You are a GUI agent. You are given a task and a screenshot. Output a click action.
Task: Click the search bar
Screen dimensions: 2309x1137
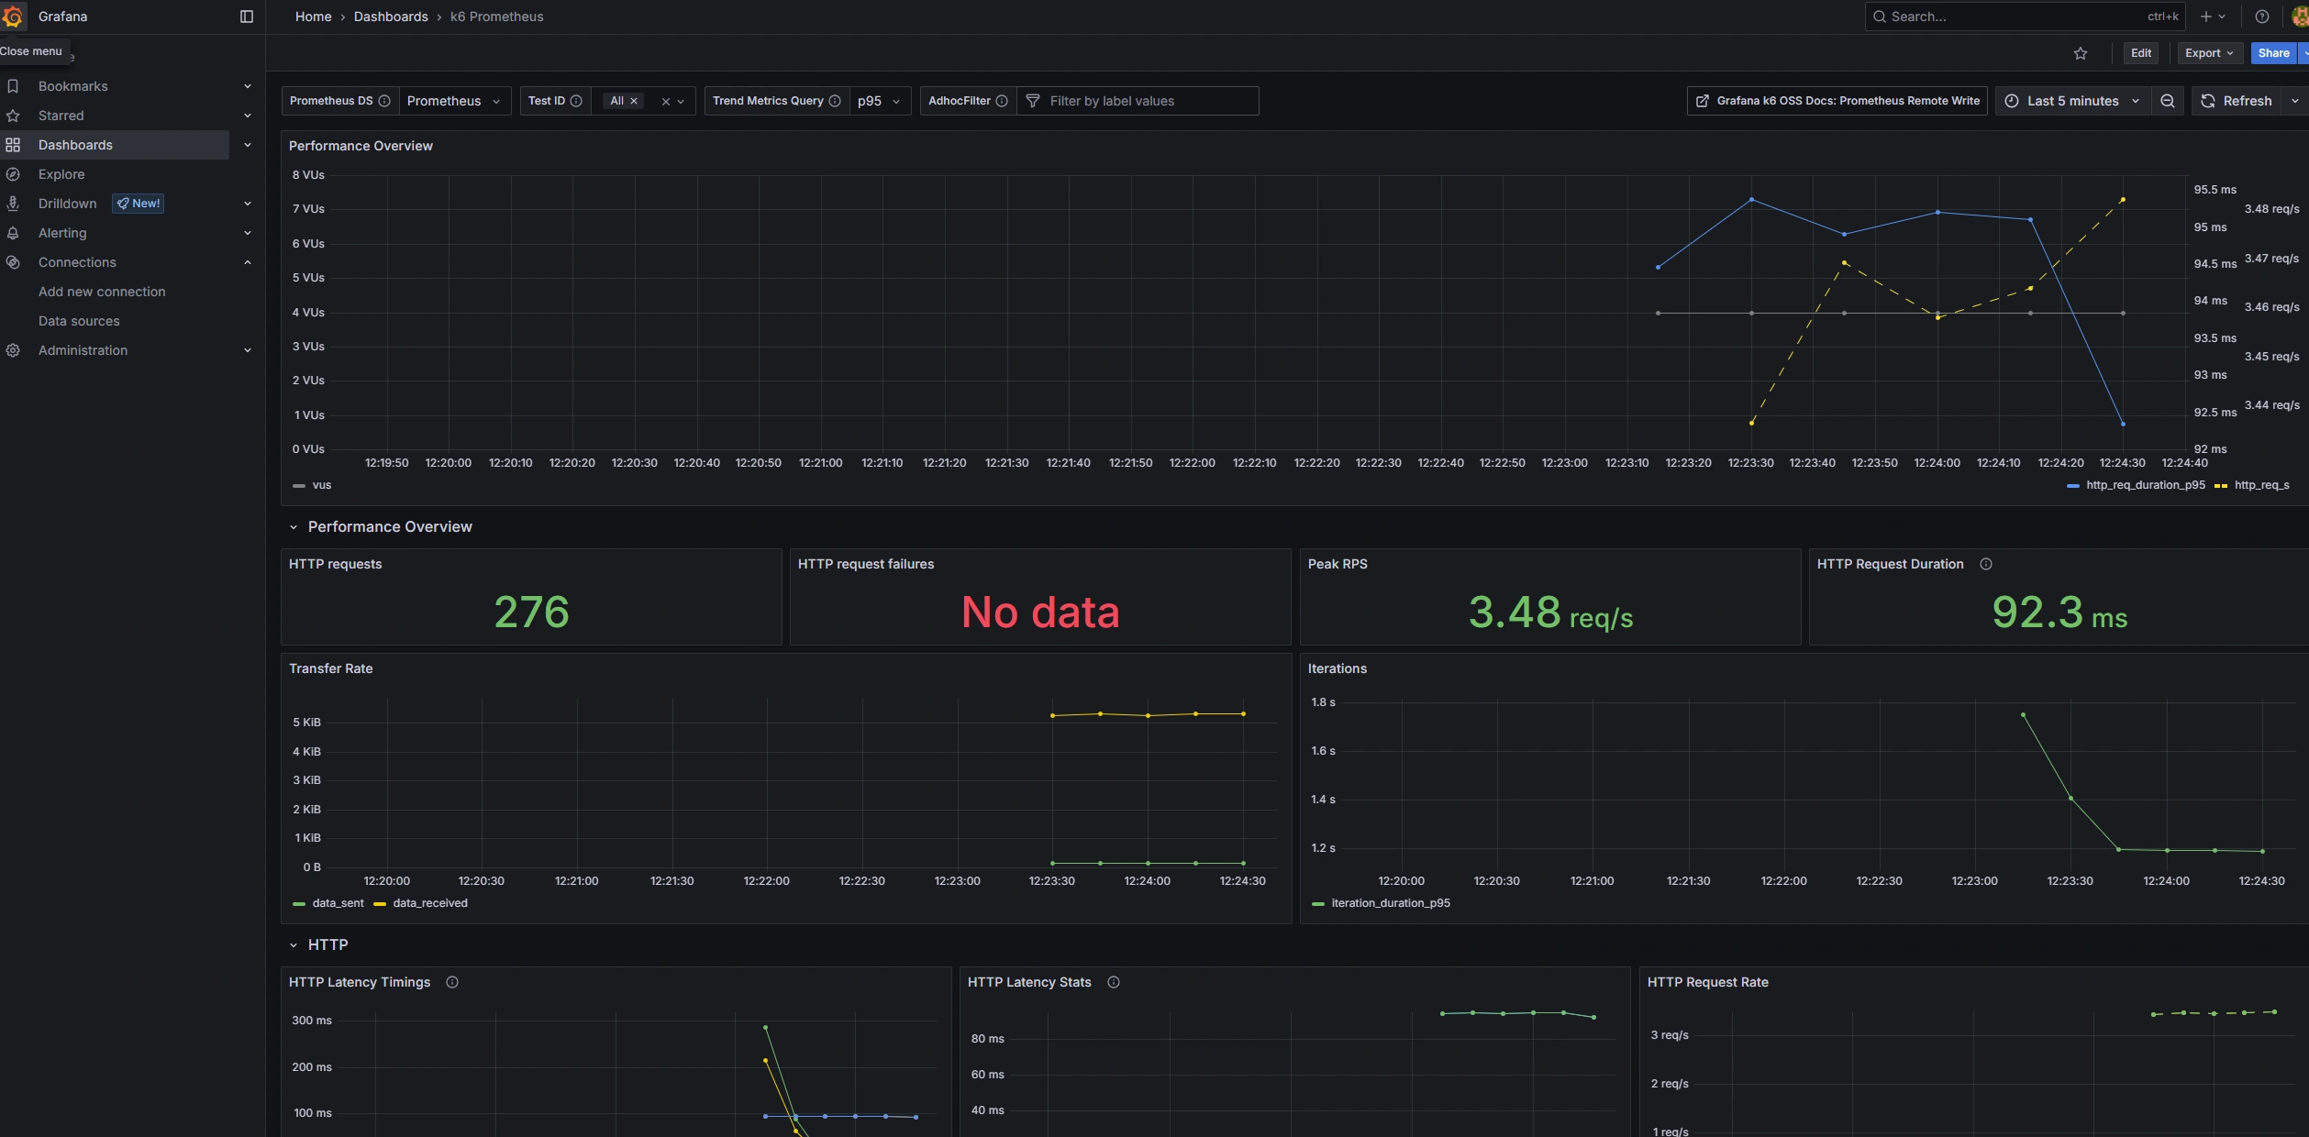click(2025, 17)
